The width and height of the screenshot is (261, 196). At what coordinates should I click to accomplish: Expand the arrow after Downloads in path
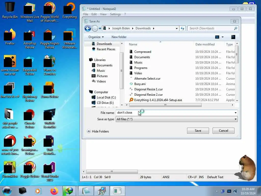[x=154, y=28]
